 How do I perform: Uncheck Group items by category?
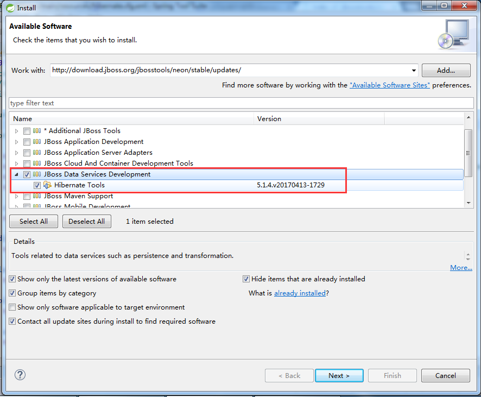[12, 293]
